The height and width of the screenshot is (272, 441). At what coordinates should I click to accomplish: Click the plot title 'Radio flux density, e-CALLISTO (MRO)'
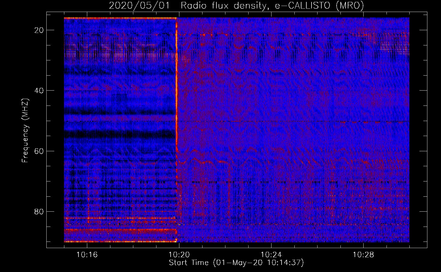click(x=272, y=6)
